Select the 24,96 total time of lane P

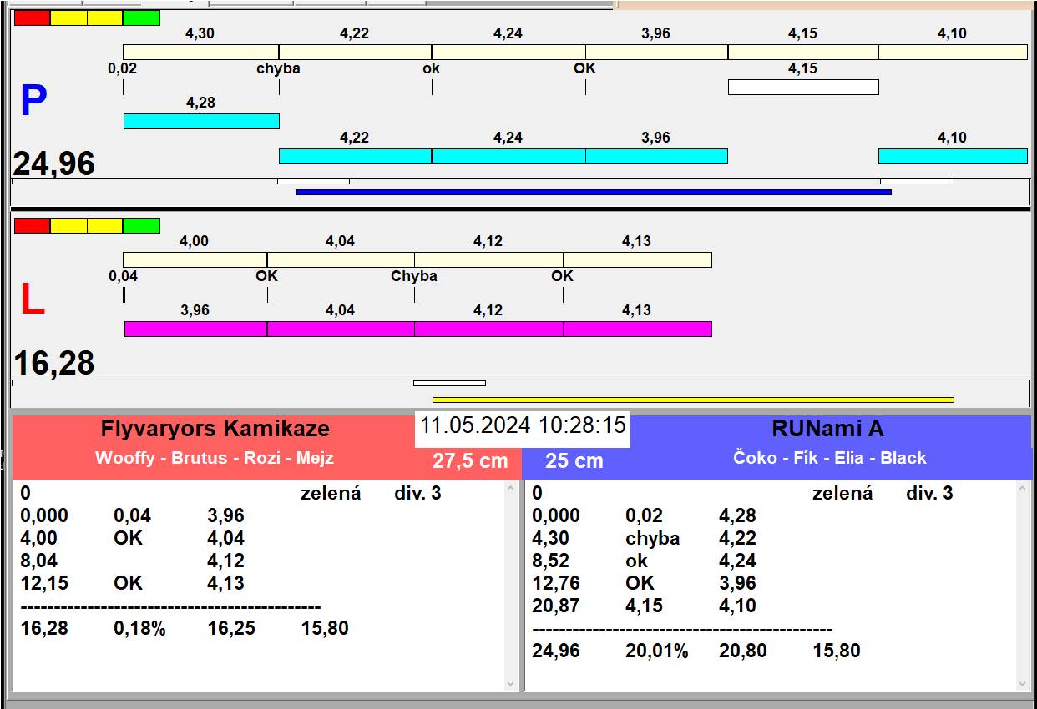click(54, 164)
